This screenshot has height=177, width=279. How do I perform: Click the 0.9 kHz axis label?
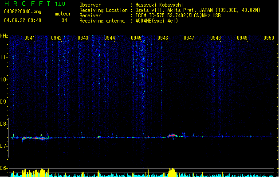(x=4, y=102)
